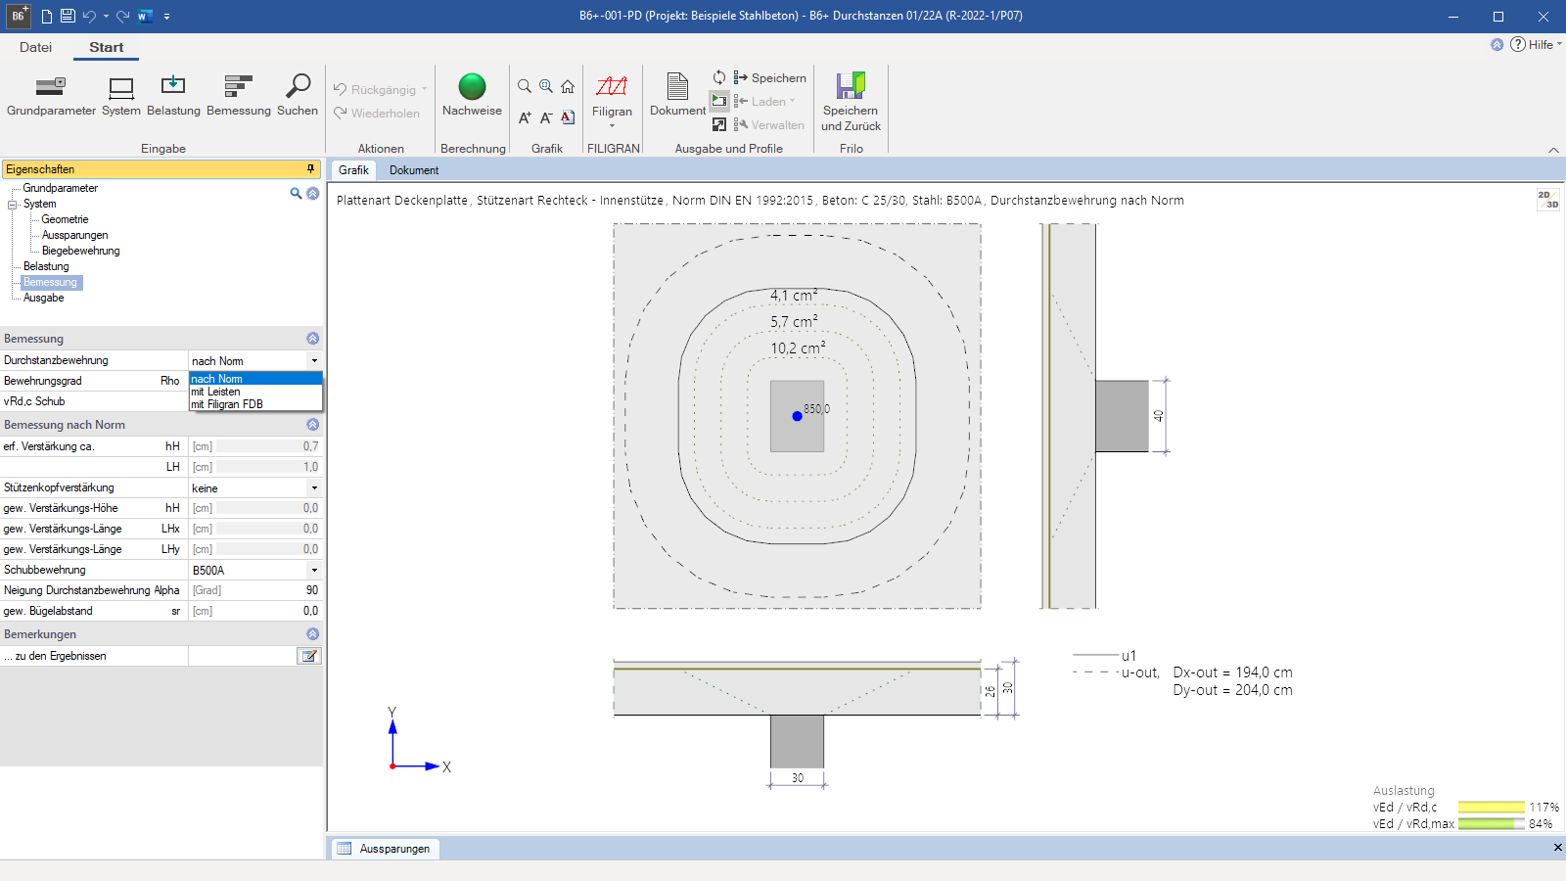Click the vEd / vRd,max utilization bar
The image size is (1566, 881).
(x=1492, y=824)
